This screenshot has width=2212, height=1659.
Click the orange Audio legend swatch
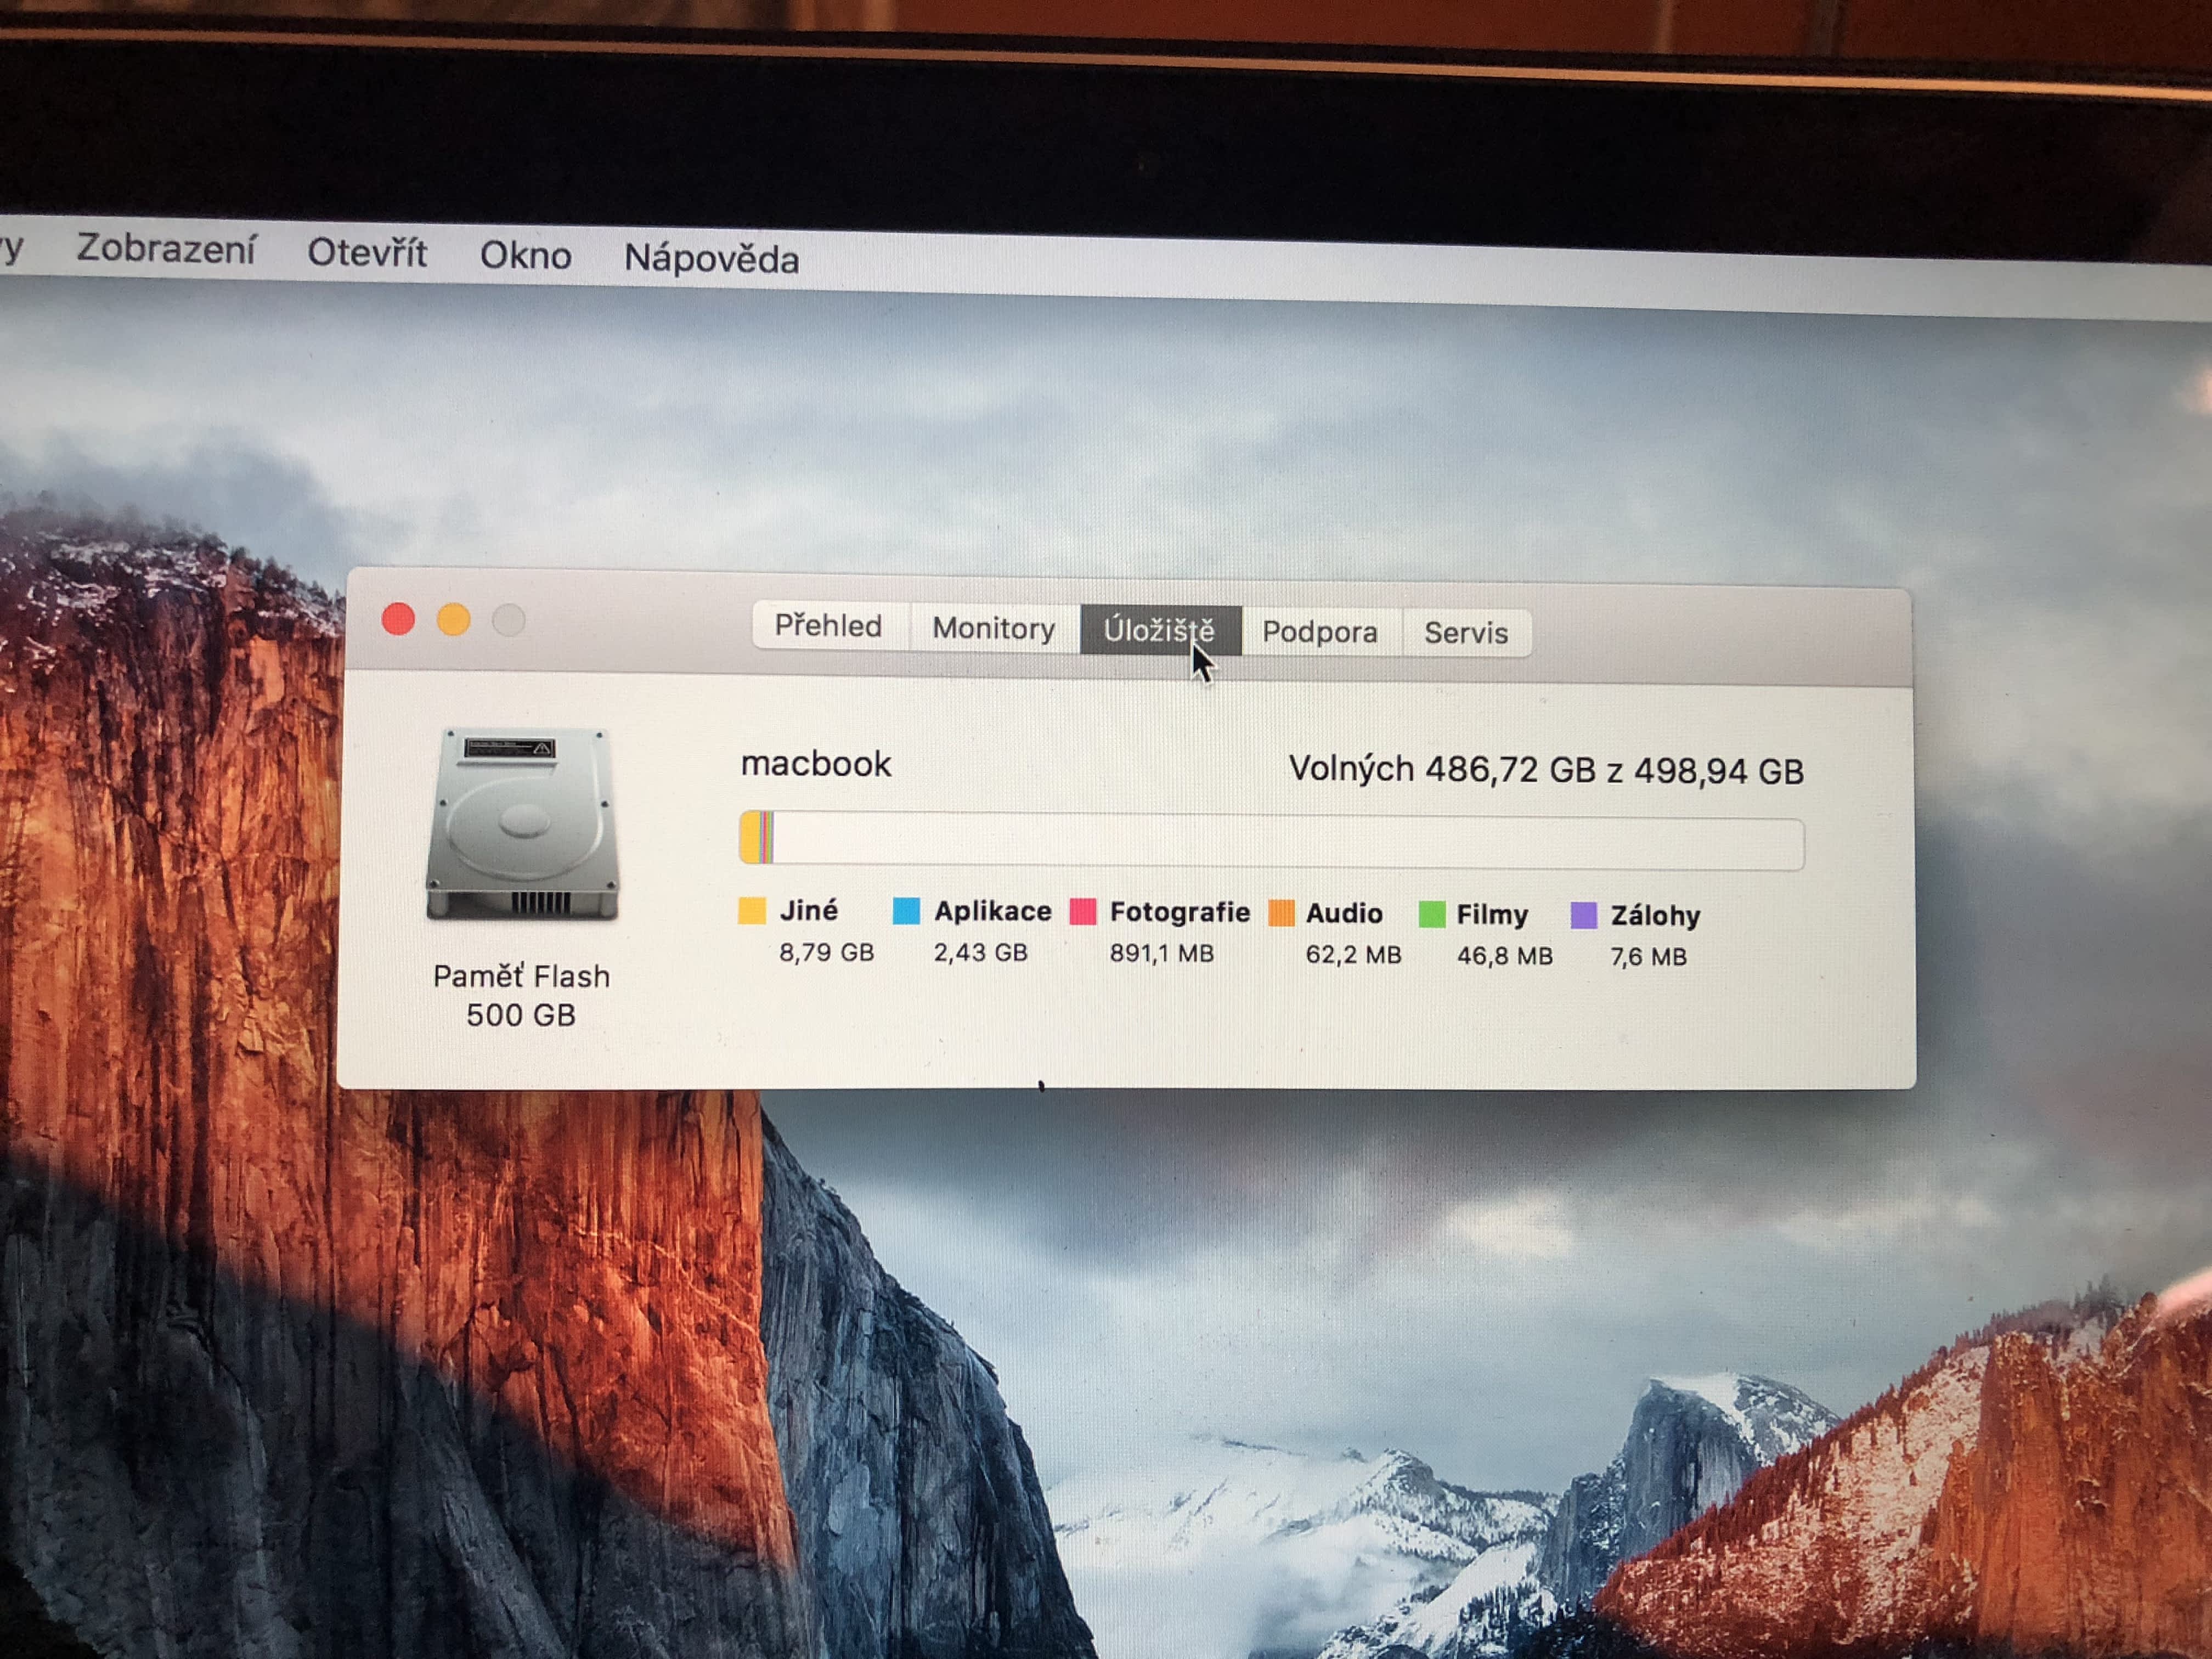(1280, 913)
